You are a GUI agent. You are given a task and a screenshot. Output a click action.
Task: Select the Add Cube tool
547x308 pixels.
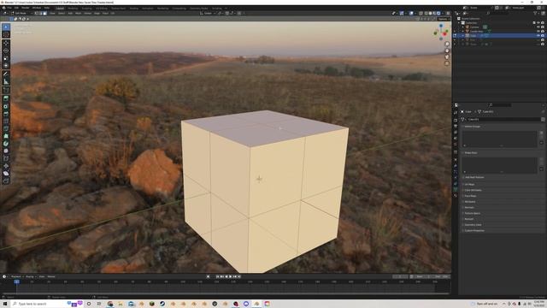point(6,90)
